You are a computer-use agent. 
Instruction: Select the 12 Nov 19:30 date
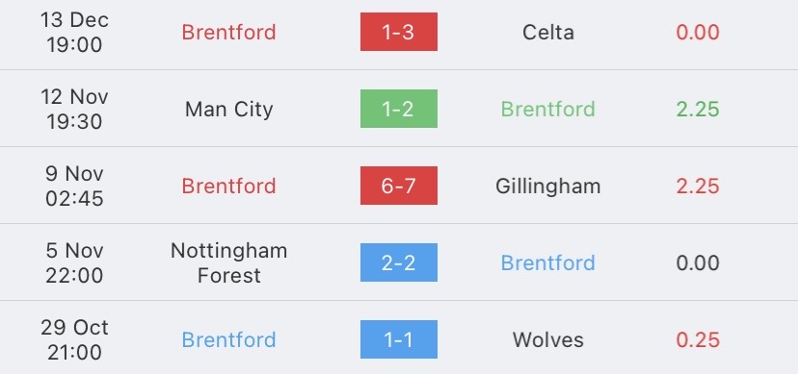click(x=74, y=109)
